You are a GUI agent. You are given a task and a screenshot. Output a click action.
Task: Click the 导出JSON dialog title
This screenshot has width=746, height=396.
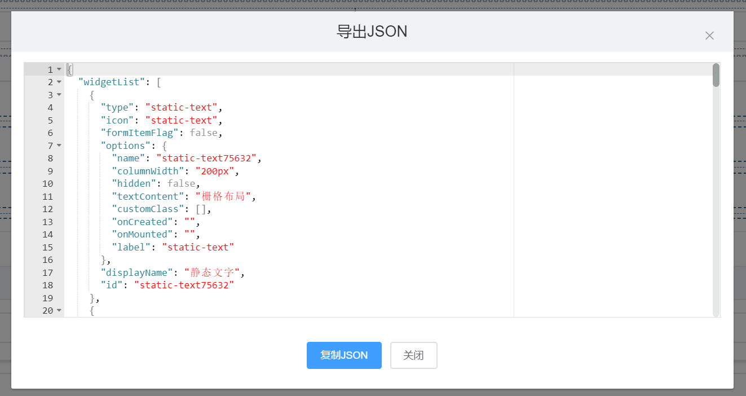pyautogui.click(x=372, y=32)
